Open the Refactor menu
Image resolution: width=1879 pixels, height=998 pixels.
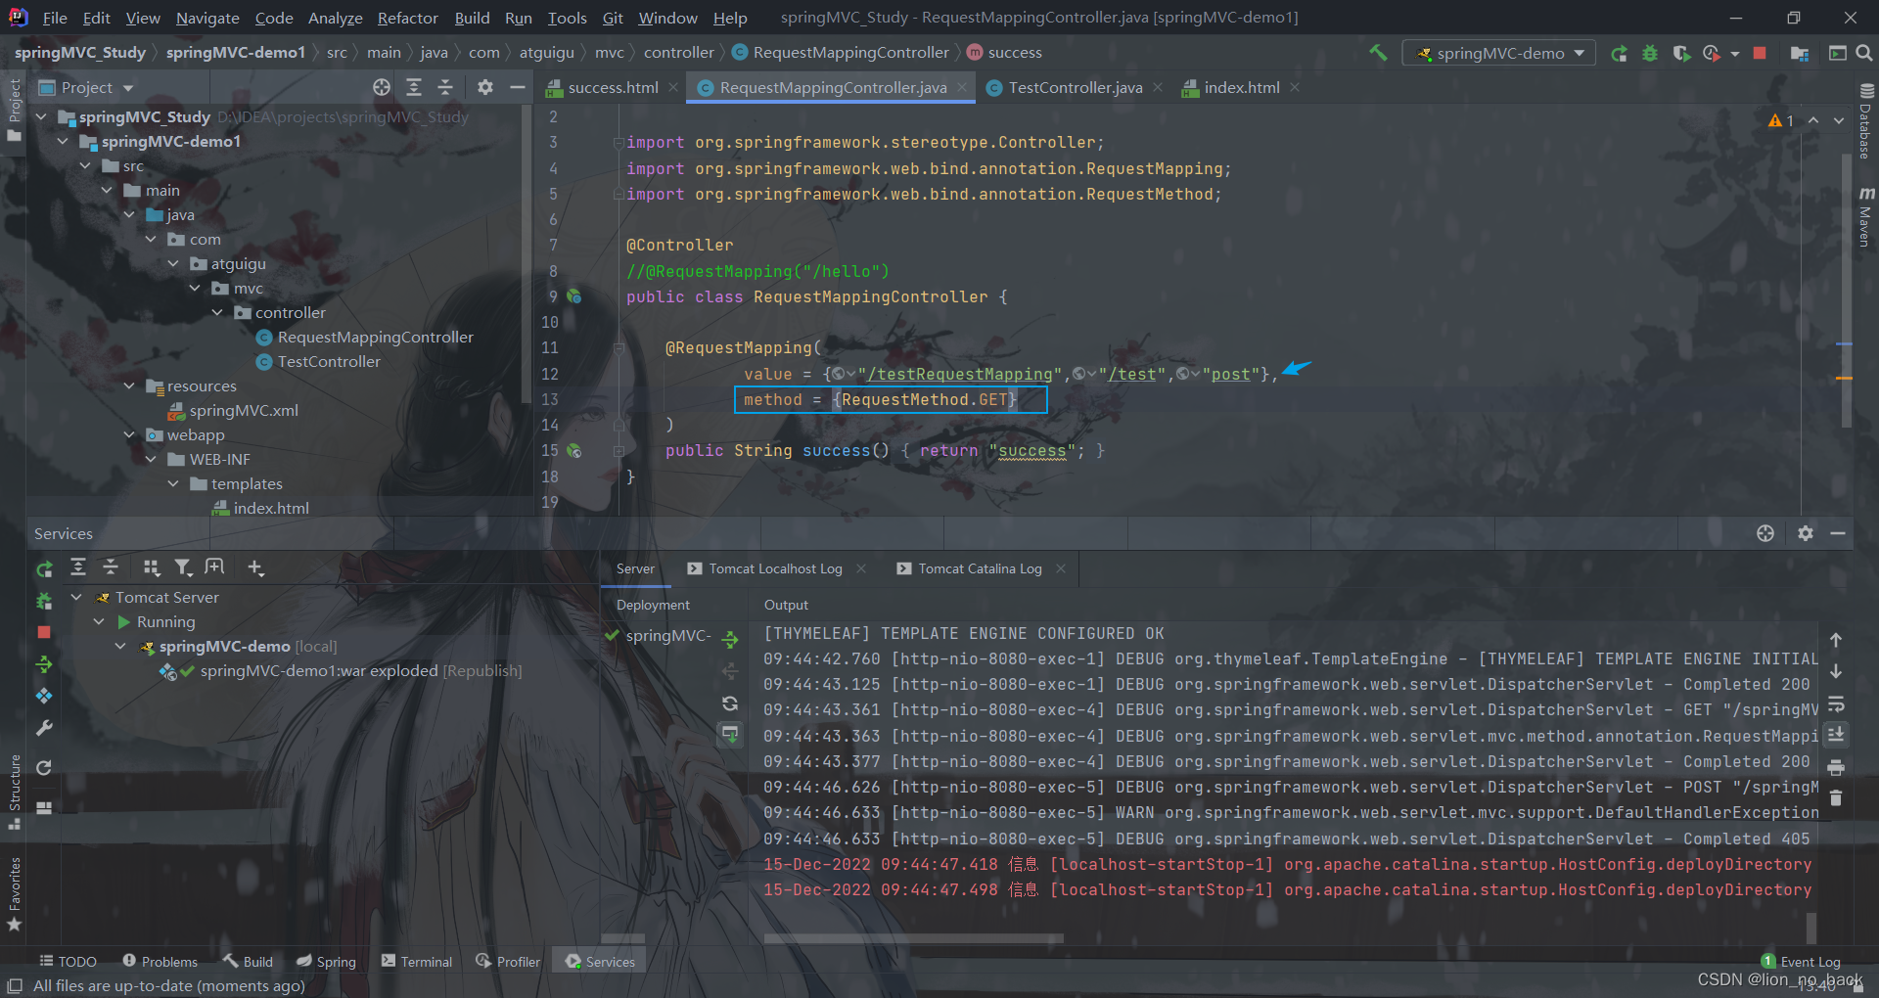(x=407, y=18)
